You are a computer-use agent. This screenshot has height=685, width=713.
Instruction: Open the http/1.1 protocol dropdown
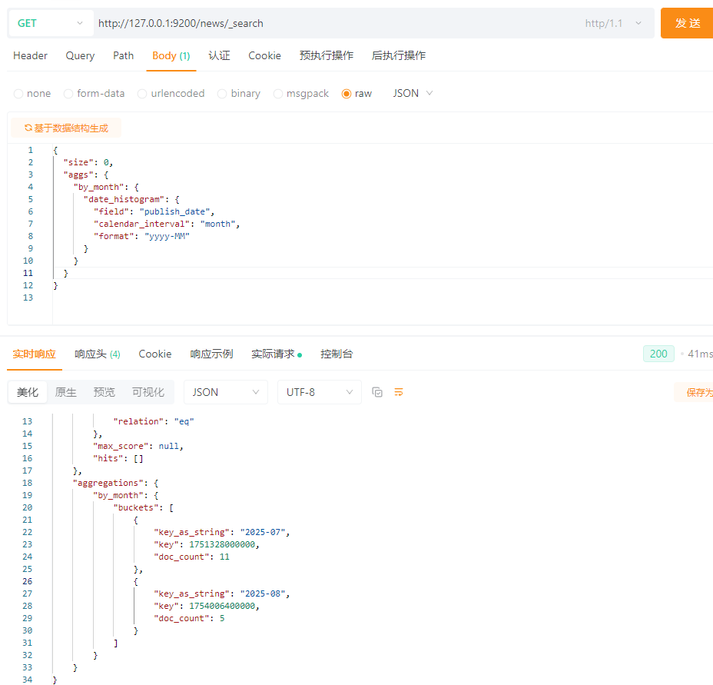coord(613,23)
